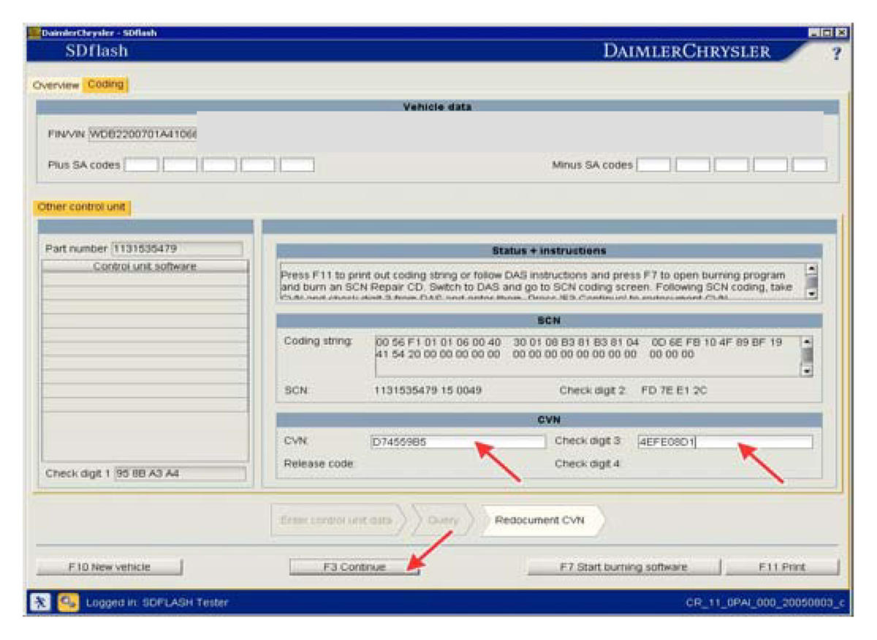
Task: Click the help question mark icon
Action: coord(837,53)
